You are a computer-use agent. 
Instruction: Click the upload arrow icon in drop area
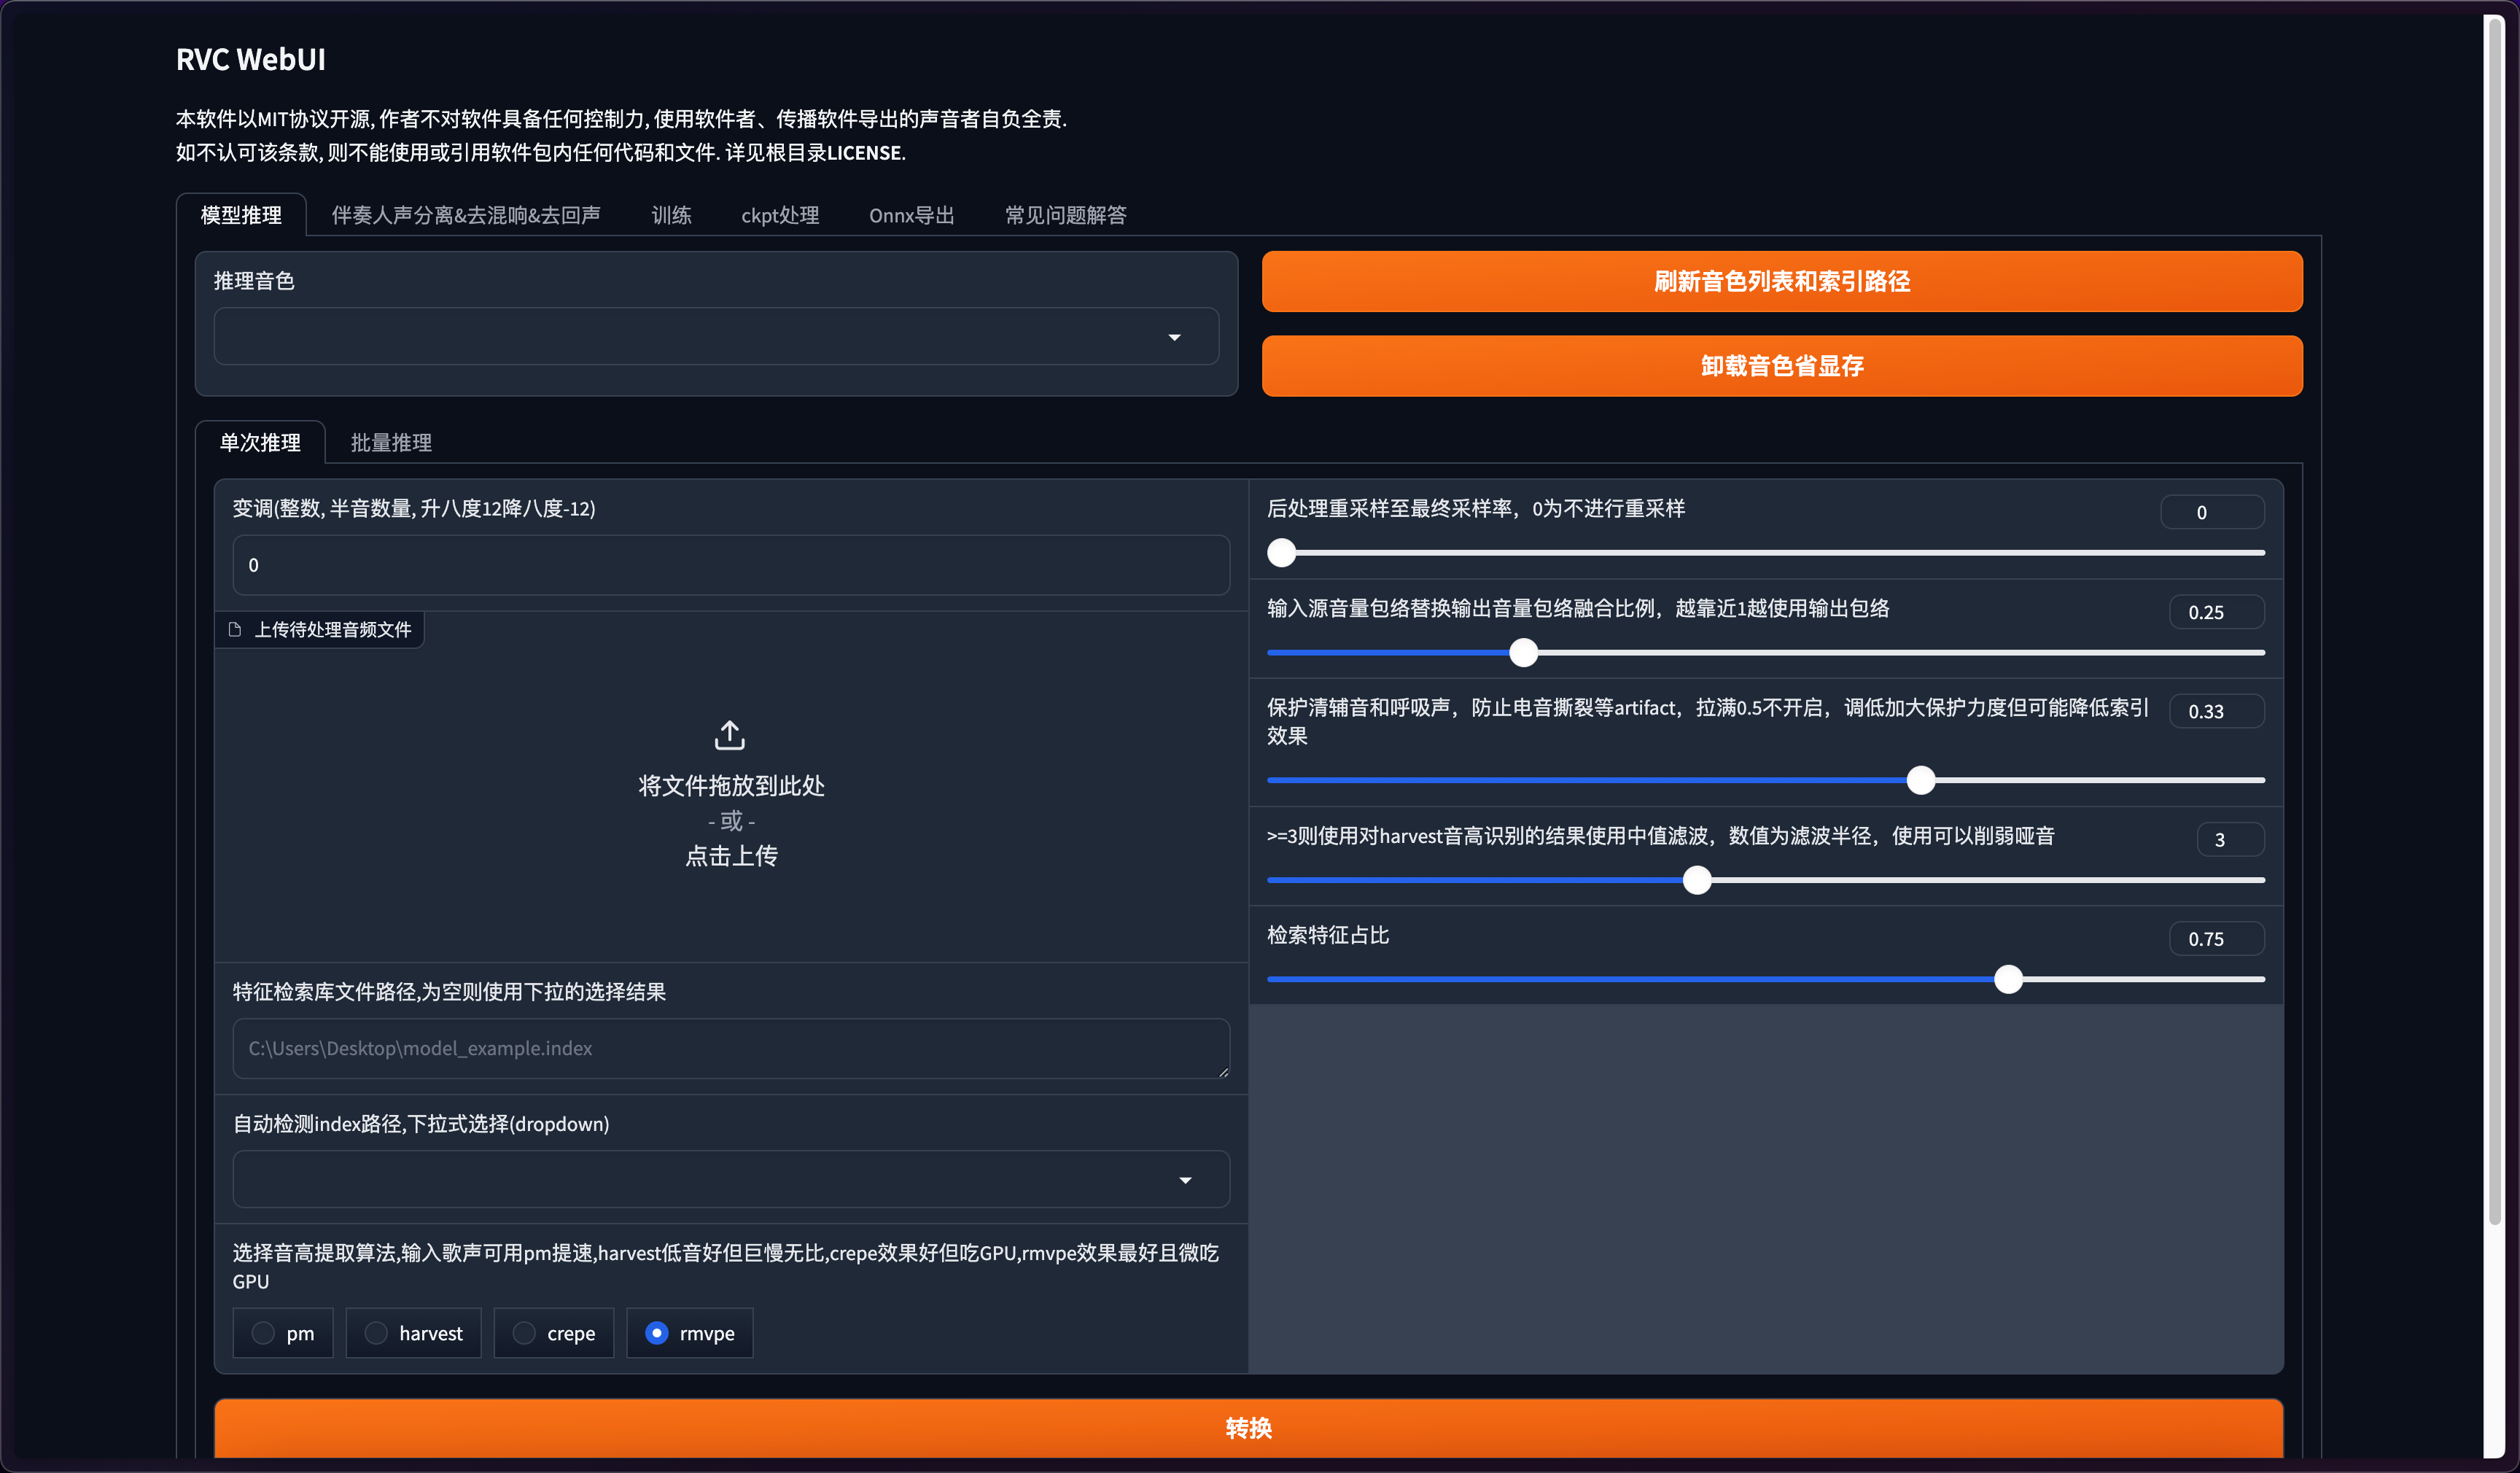click(x=730, y=735)
